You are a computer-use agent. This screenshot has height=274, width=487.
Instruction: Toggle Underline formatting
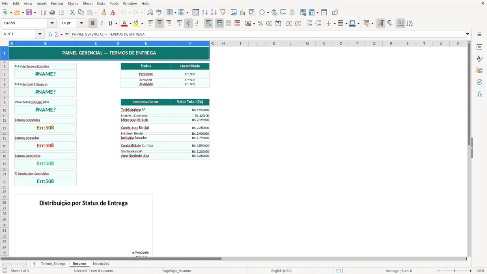point(110,24)
